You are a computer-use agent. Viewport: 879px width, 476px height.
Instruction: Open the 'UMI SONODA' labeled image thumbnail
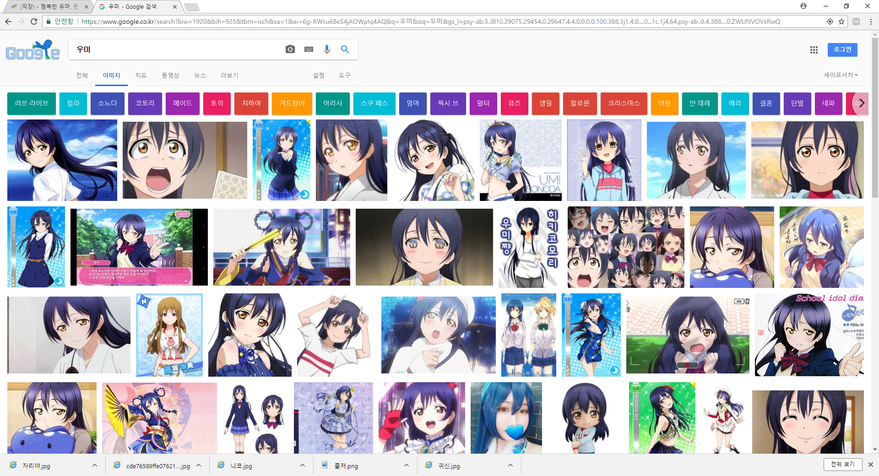pyautogui.click(x=521, y=160)
